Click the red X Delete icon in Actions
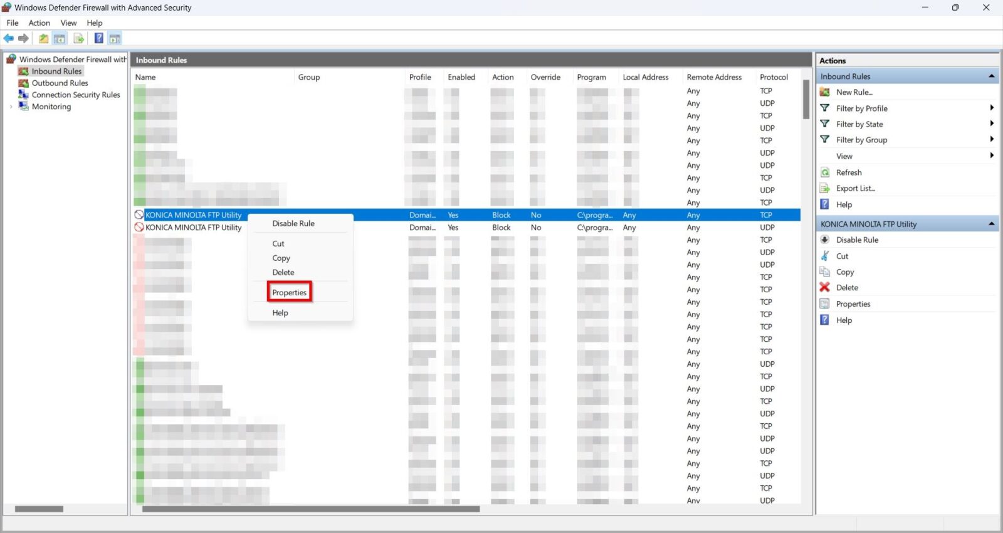1003x533 pixels. [x=825, y=288]
